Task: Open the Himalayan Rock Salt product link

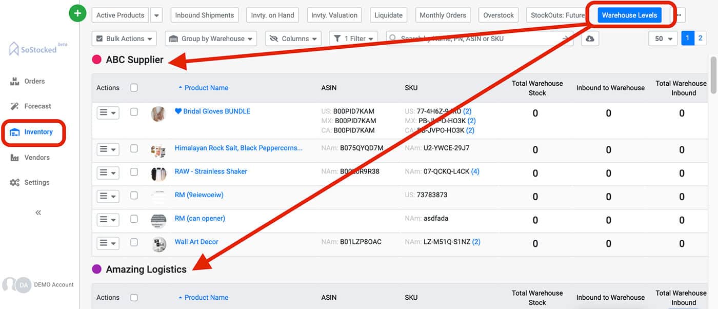Action: point(239,147)
